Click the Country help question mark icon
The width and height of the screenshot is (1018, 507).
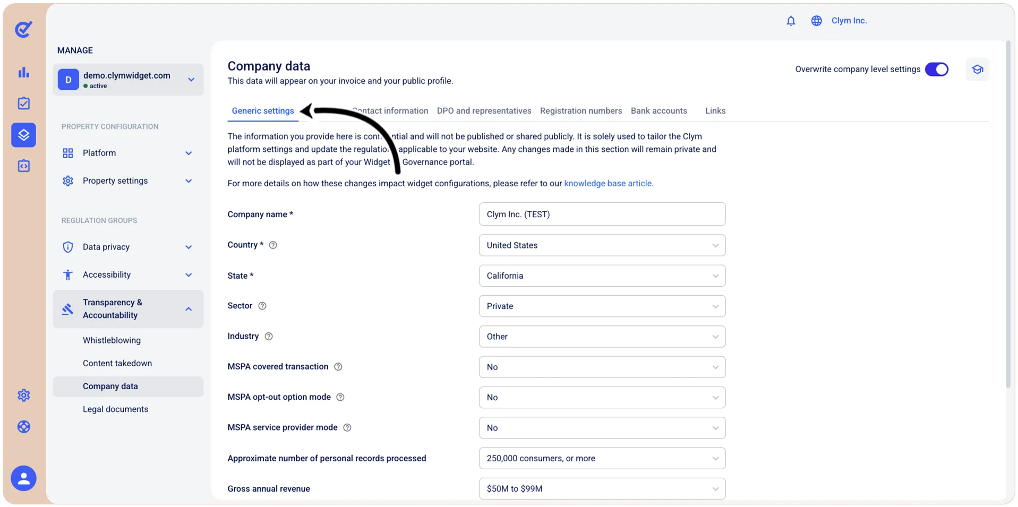coord(273,245)
